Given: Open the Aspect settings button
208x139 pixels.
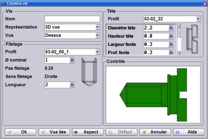Looking at the screenshot, I should pyautogui.click(x=88, y=132).
